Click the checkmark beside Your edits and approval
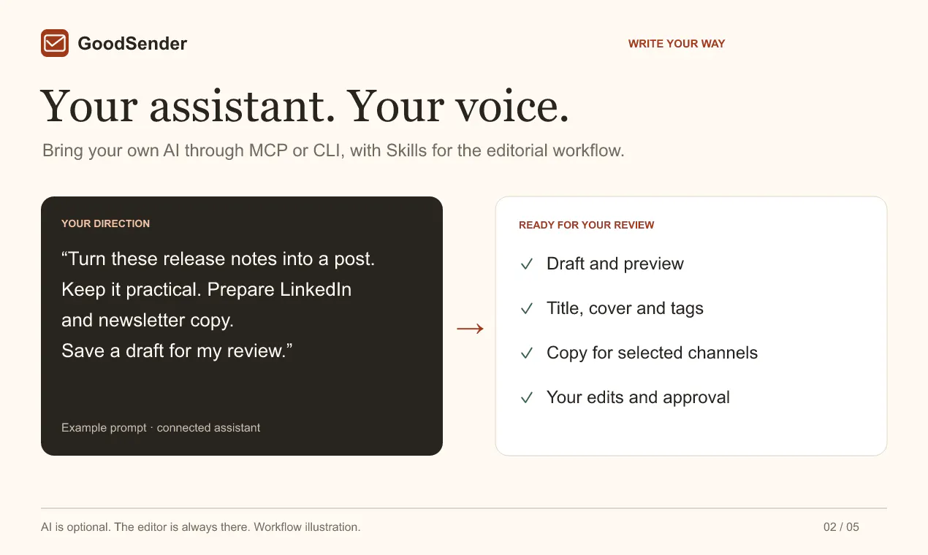This screenshot has width=928, height=555. [x=526, y=398]
